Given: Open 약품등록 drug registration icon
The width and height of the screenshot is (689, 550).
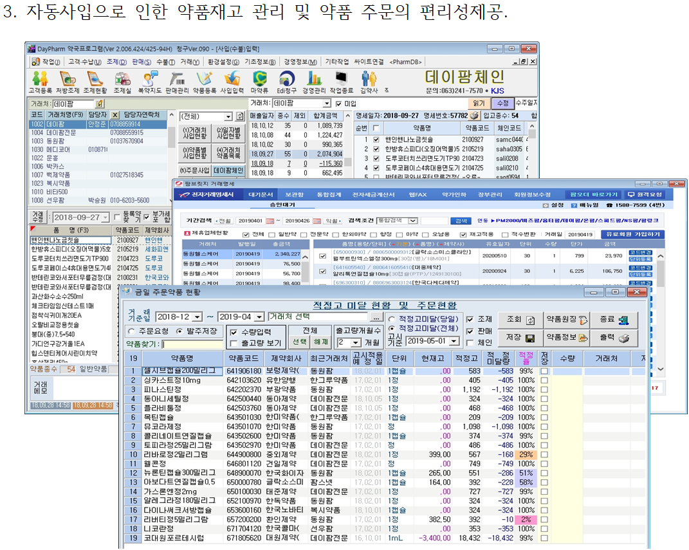Looking at the screenshot, I should (x=205, y=82).
